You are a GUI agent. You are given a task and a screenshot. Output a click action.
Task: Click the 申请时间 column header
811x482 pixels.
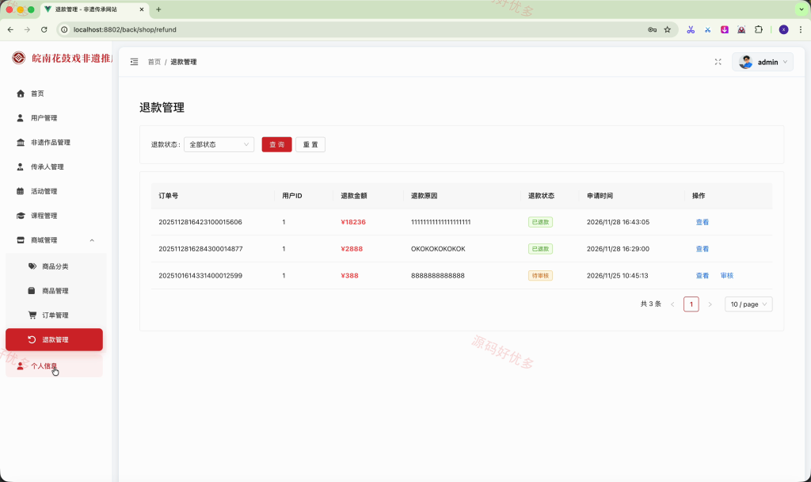coord(600,196)
